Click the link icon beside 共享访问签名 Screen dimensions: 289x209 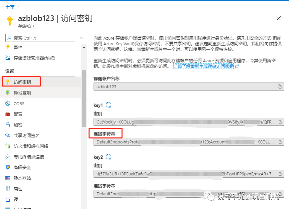pyautogui.click(x=8, y=135)
